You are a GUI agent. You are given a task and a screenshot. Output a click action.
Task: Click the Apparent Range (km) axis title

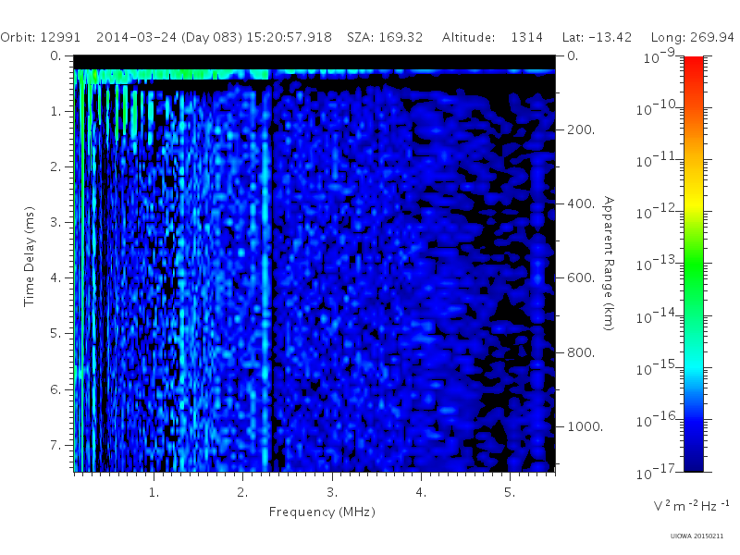609,264
